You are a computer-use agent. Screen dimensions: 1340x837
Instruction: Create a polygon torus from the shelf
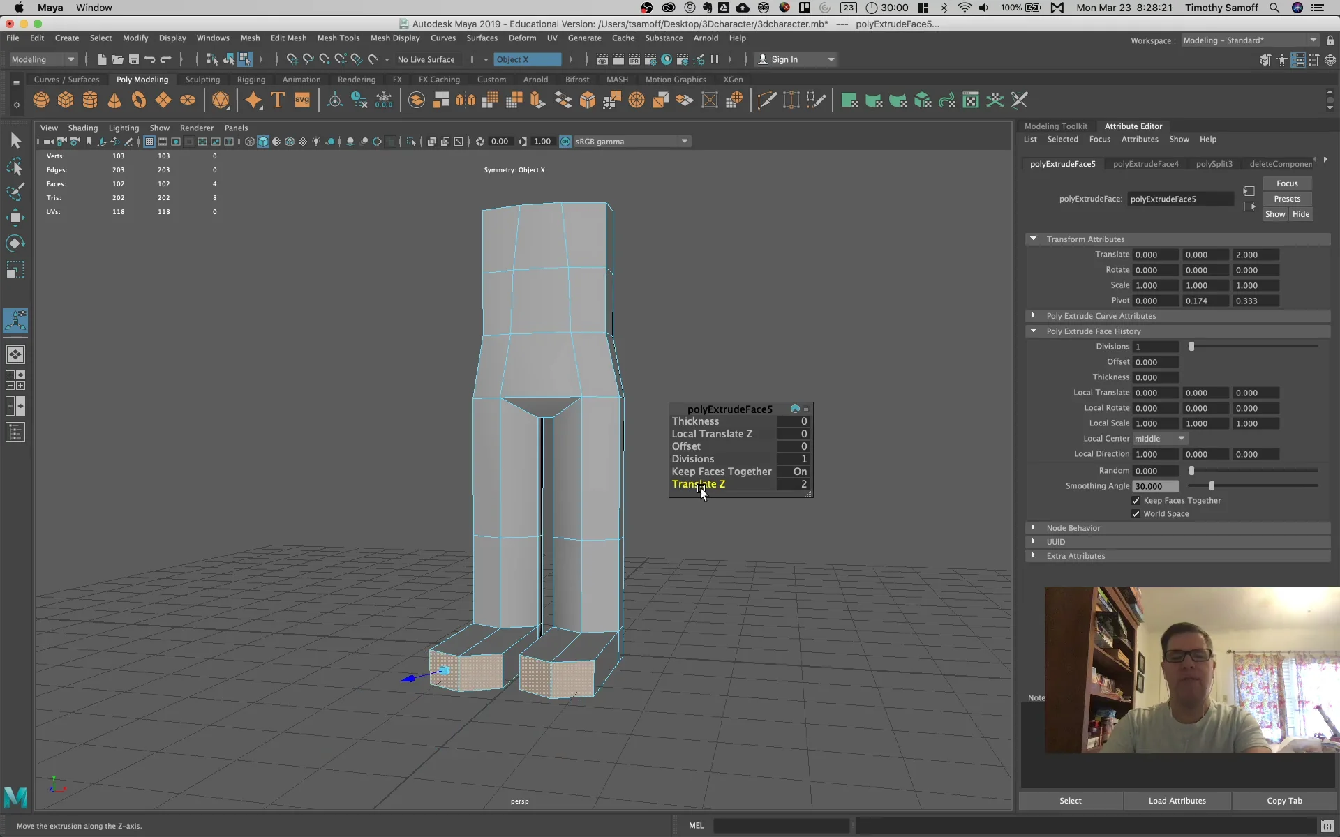(139, 100)
